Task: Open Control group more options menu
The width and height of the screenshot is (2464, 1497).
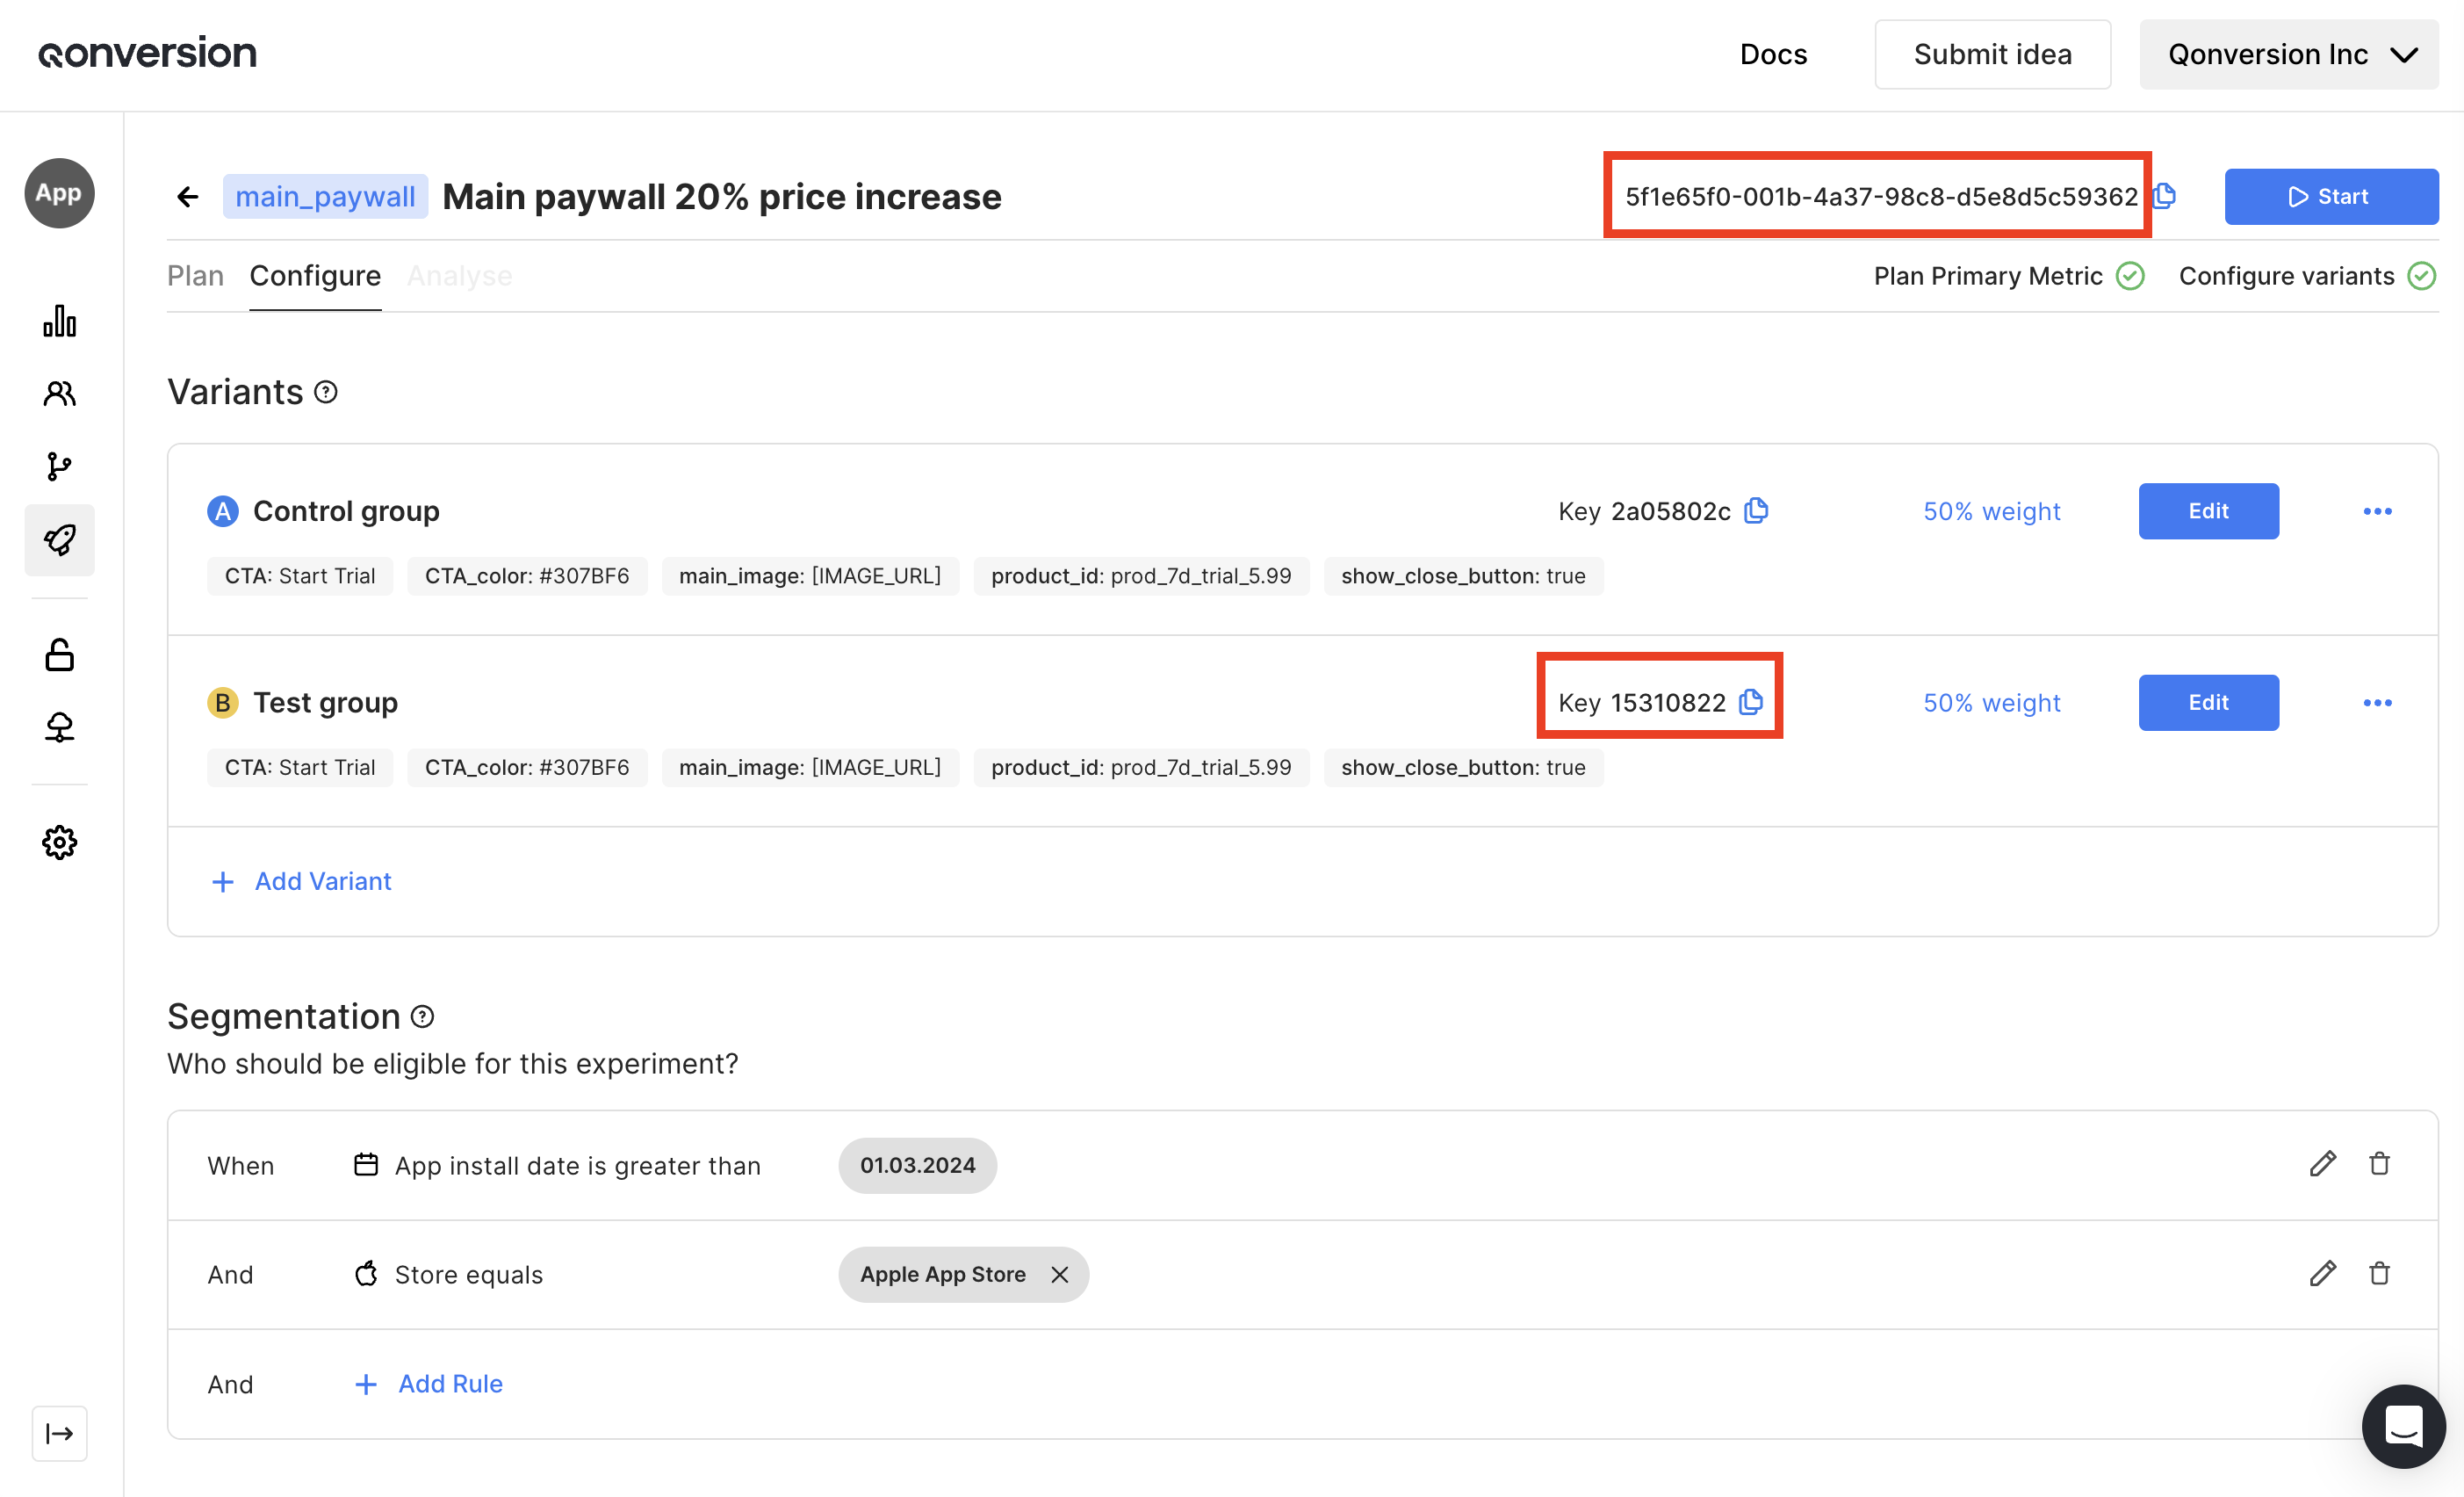Action: pyautogui.click(x=2377, y=511)
